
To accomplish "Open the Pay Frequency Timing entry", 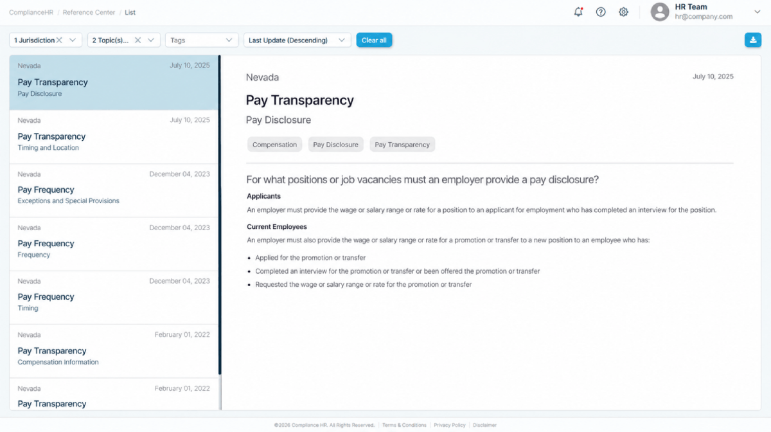I will click(x=114, y=297).
